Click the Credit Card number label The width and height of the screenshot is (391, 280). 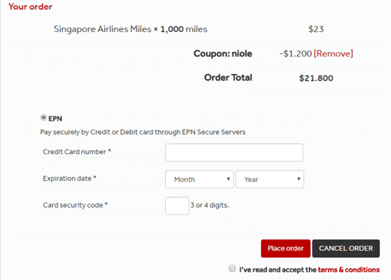[x=76, y=152]
